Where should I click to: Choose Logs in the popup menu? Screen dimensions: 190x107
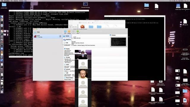pyautogui.click(x=67, y=43)
